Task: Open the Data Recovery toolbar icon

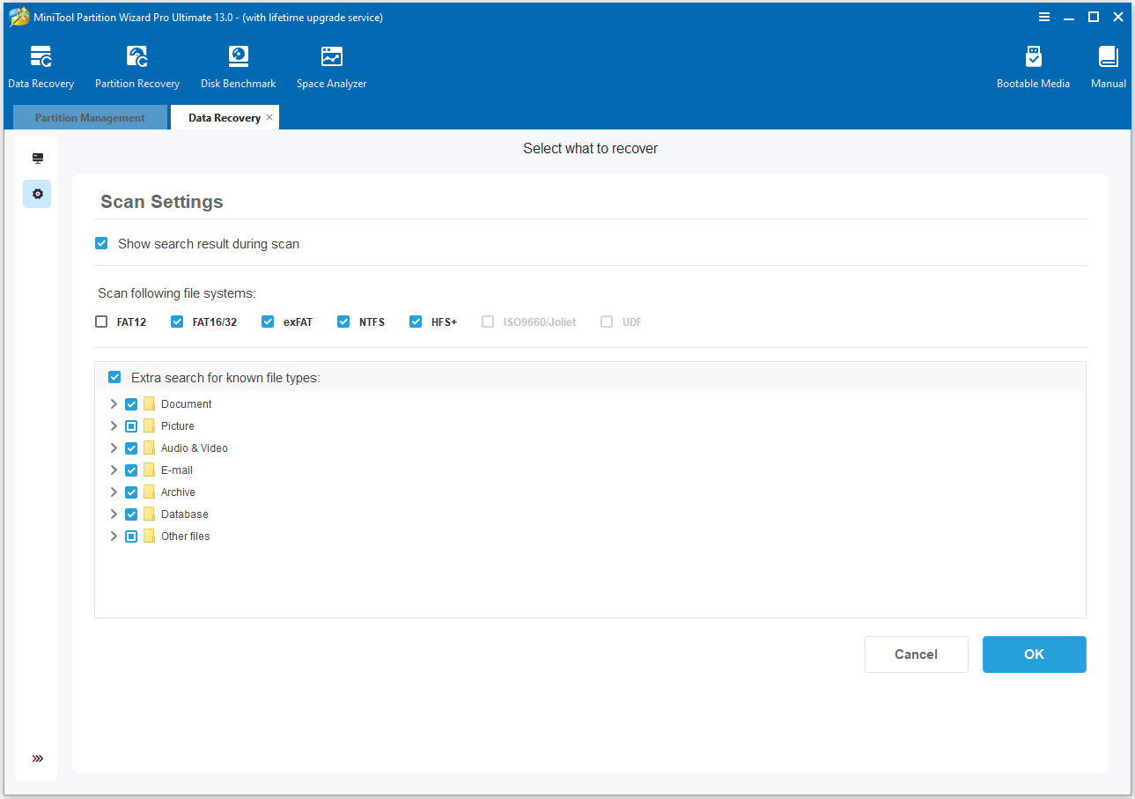Action: [x=41, y=58]
